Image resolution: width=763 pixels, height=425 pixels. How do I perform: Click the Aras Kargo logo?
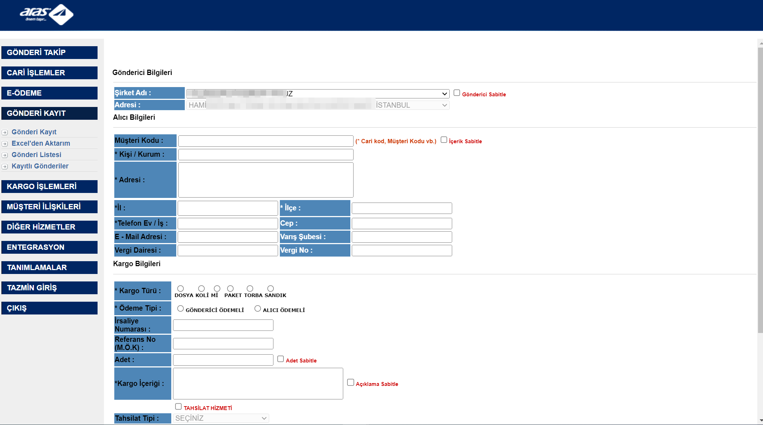pos(46,15)
